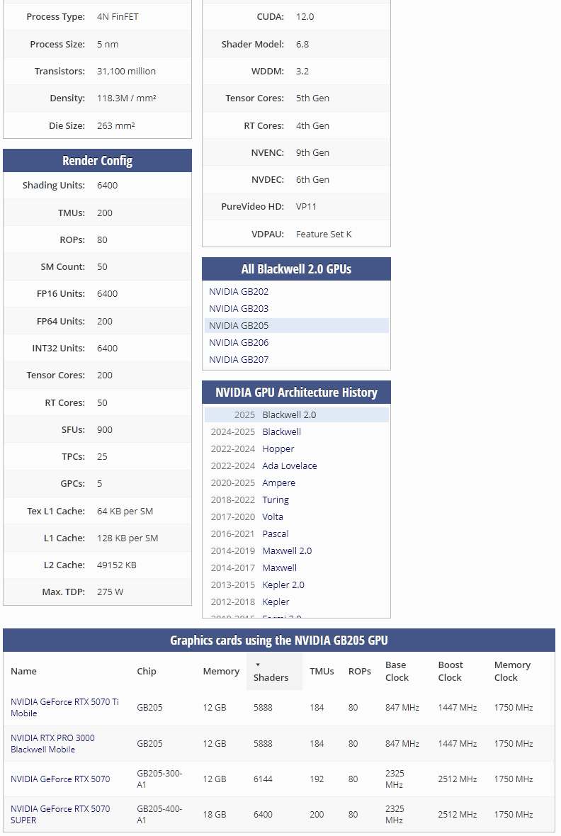The image size is (561, 836).
Task: Sort the table by Memory Clock column
Action: tap(512, 672)
